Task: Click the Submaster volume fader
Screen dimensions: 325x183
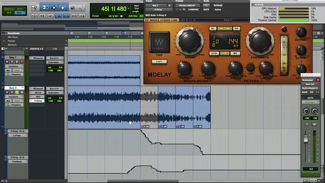Action: [x=306, y=139]
